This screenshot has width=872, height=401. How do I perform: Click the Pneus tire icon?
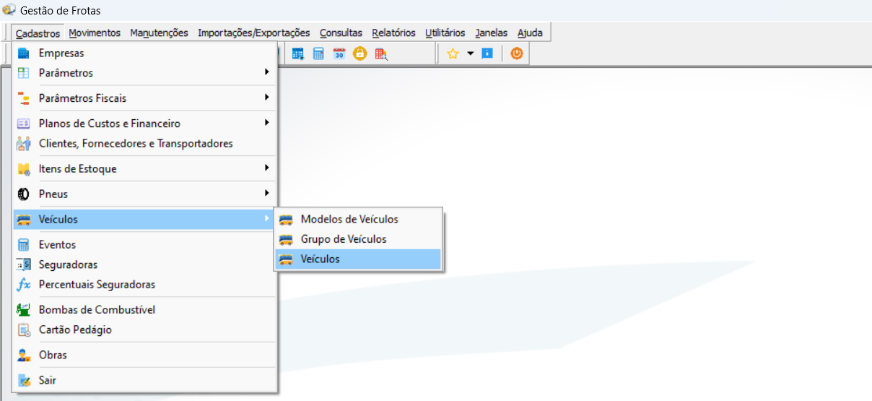click(24, 194)
